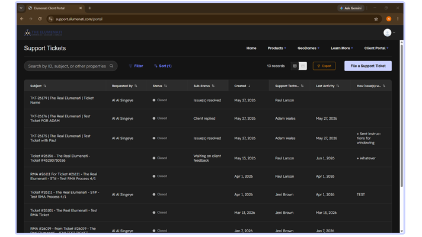Image resolution: width=422 pixels, height=237 pixels.
Task: Click the browser back arrow
Action: click(x=22, y=19)
